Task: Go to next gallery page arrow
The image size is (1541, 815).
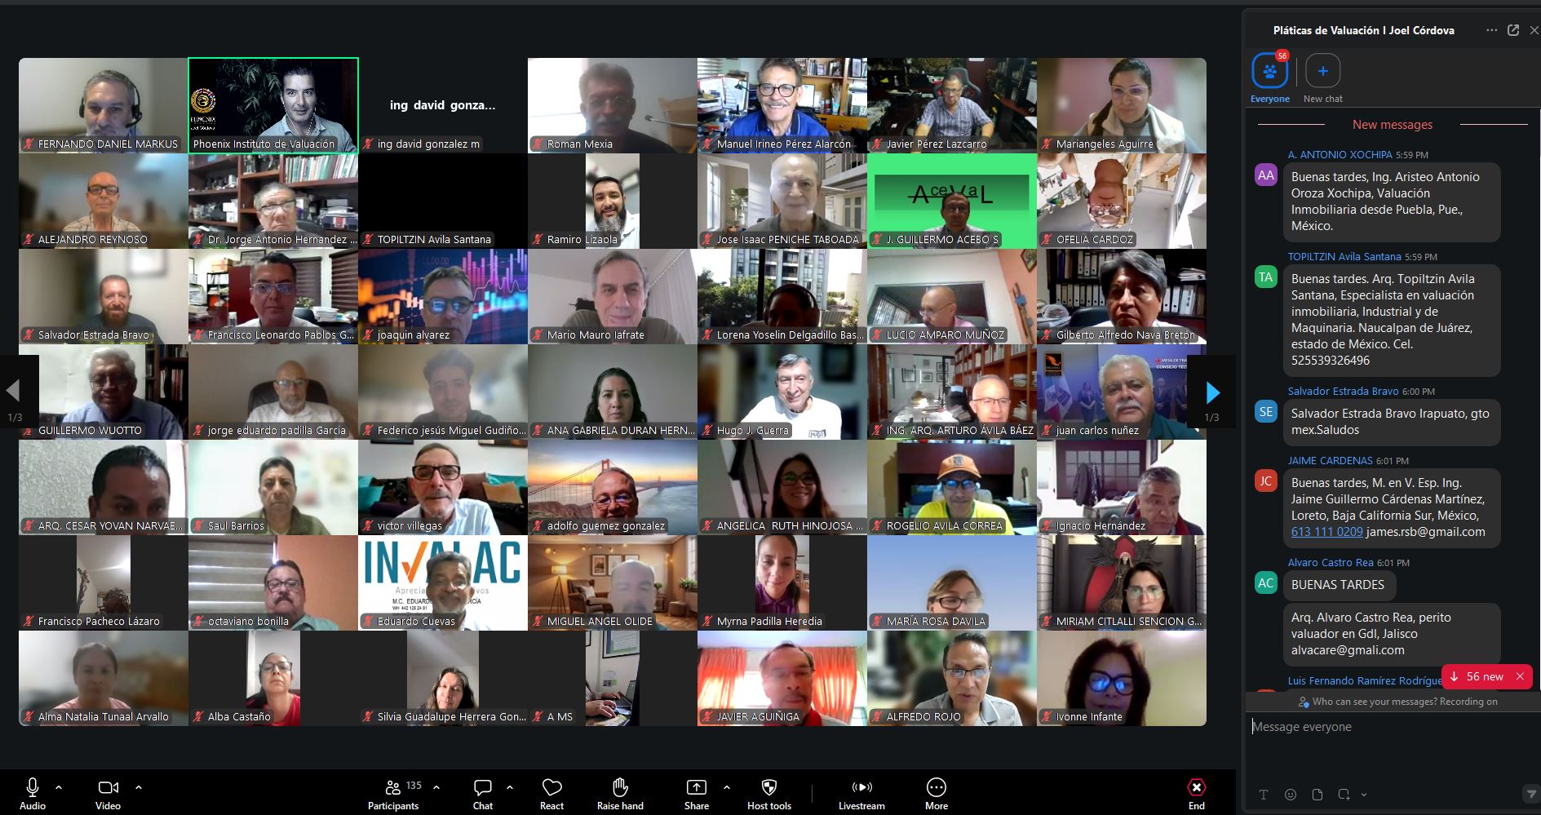Action: (x=1212, y=393)
